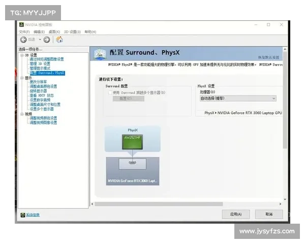Open the Home icon in toolbar

[59, 40]
